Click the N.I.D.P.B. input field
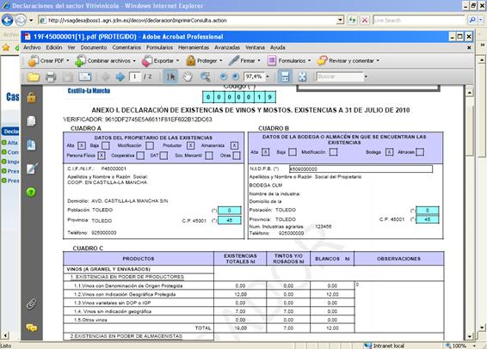Image resolution: width=487 pixels, height=349 pixels. (361, 169)
